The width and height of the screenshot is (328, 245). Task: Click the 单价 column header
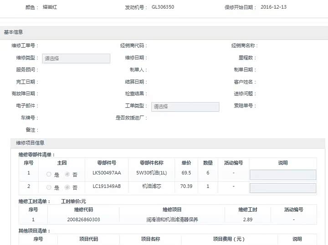coord(186,163)
